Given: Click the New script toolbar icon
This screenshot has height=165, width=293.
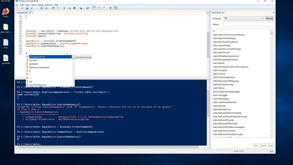Looking at the screenshot, I should (x=17, y=8).
